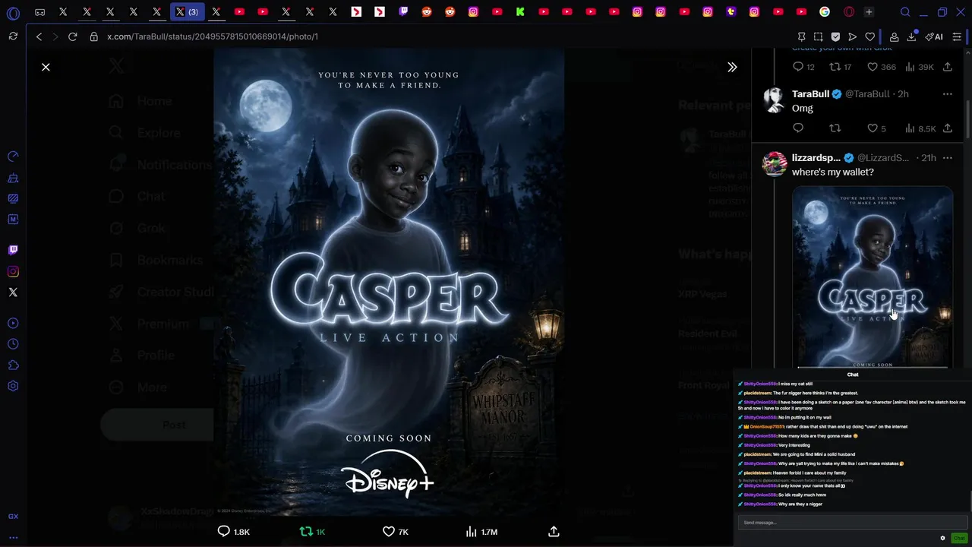Switch to the first Reddit tab
972x547 pixels.
(427, 12)
